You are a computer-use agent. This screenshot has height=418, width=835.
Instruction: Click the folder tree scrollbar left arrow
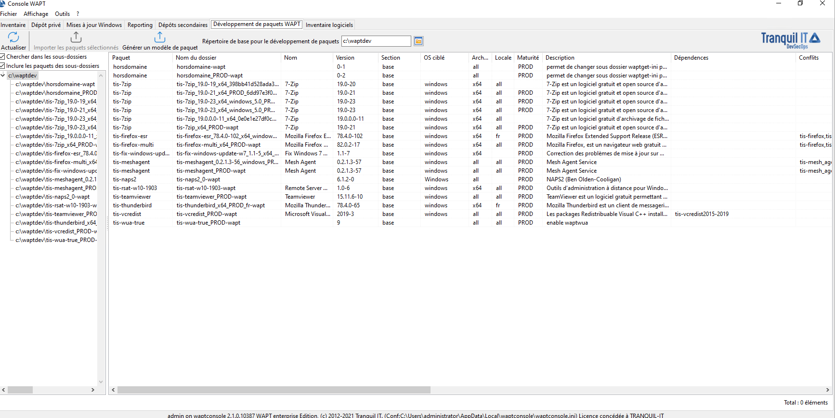3,390
